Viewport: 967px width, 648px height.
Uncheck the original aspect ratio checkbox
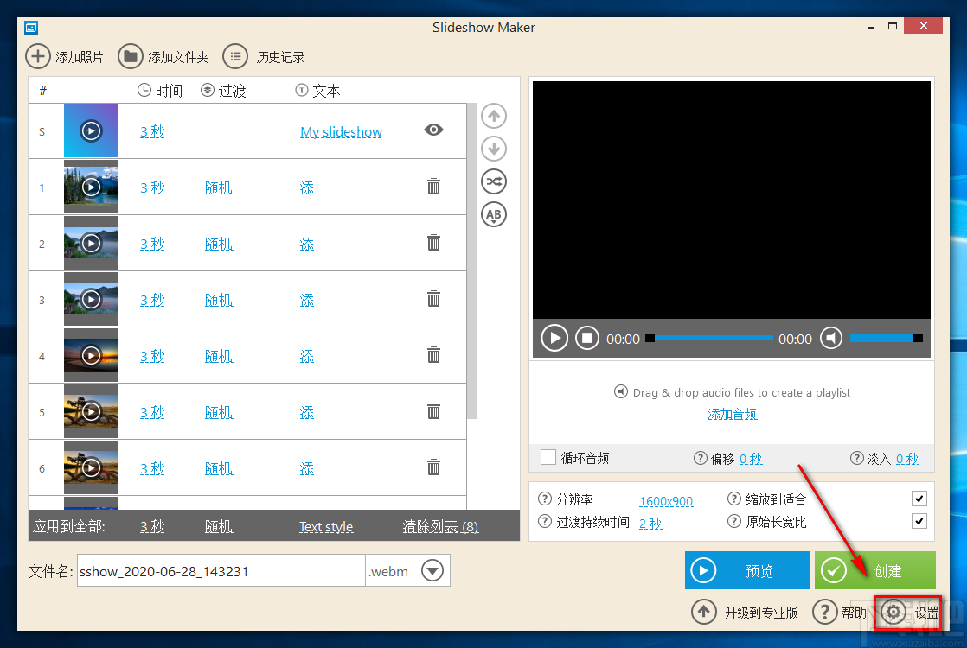coord(919,521)
